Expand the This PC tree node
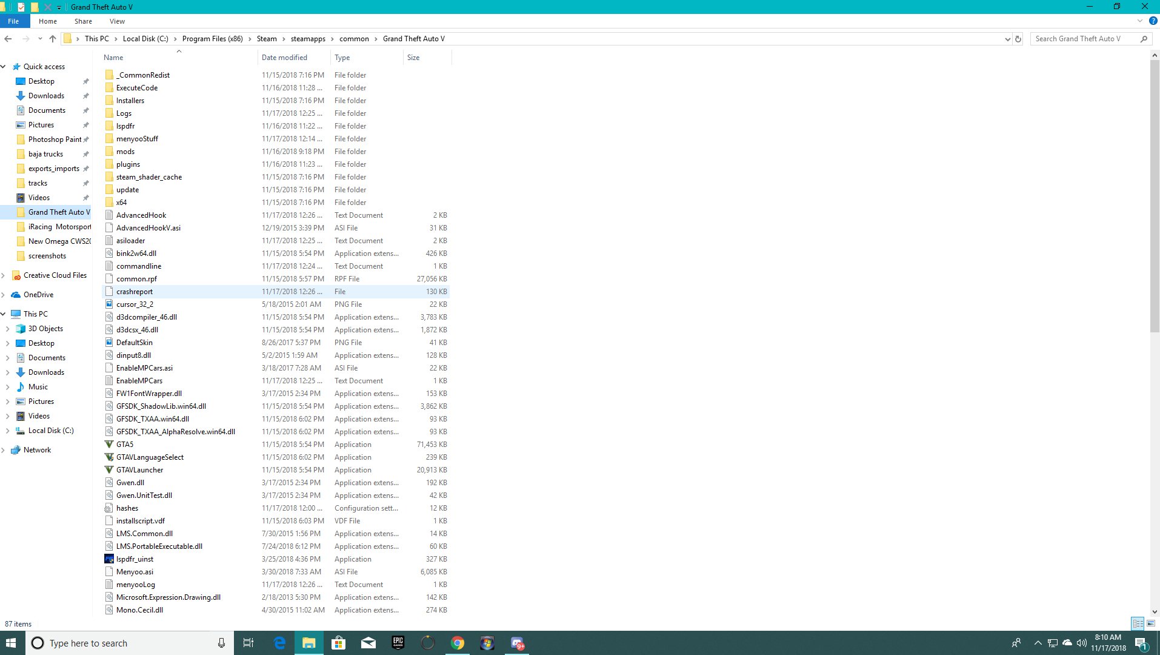 point(4,314)
